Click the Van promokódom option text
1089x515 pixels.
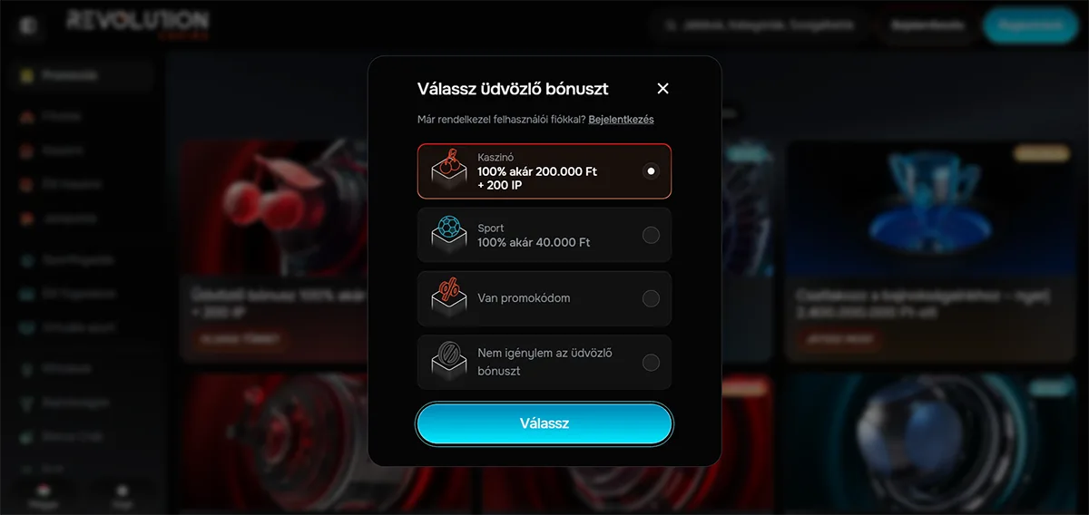coord(524,298)
